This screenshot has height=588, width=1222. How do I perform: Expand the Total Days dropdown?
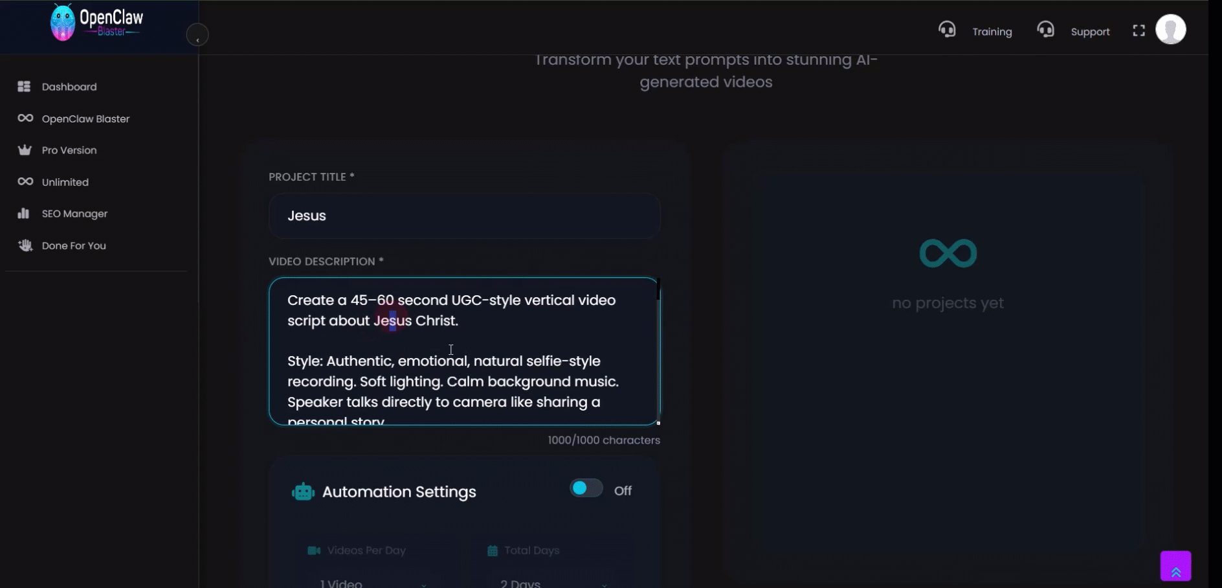coord(553,583)
